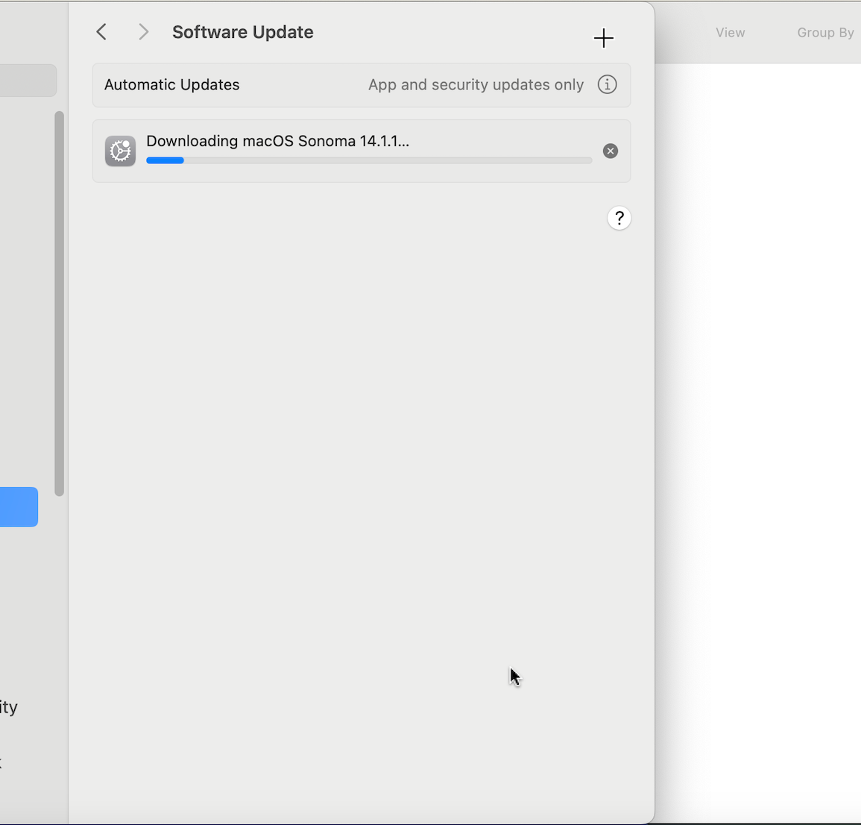The width and height of the screenshot is (861, 825).
Task: Open Group By in the background window
Action: tap(825, 32)
